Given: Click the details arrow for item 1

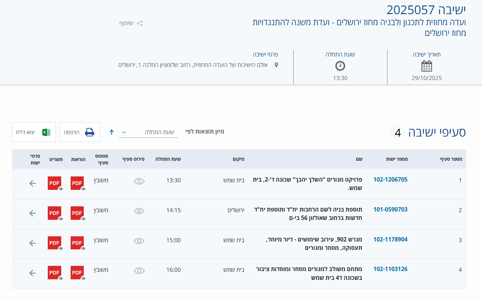Looking at the screenshot, I should tap(33, 183).
